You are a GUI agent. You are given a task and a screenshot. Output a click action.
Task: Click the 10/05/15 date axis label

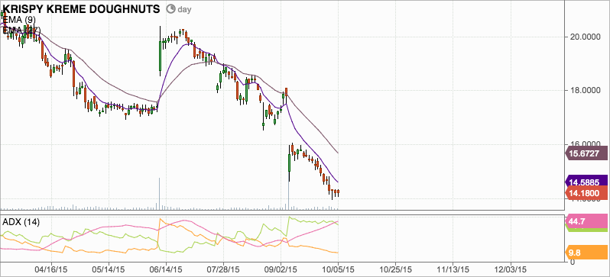pos(338,269)
